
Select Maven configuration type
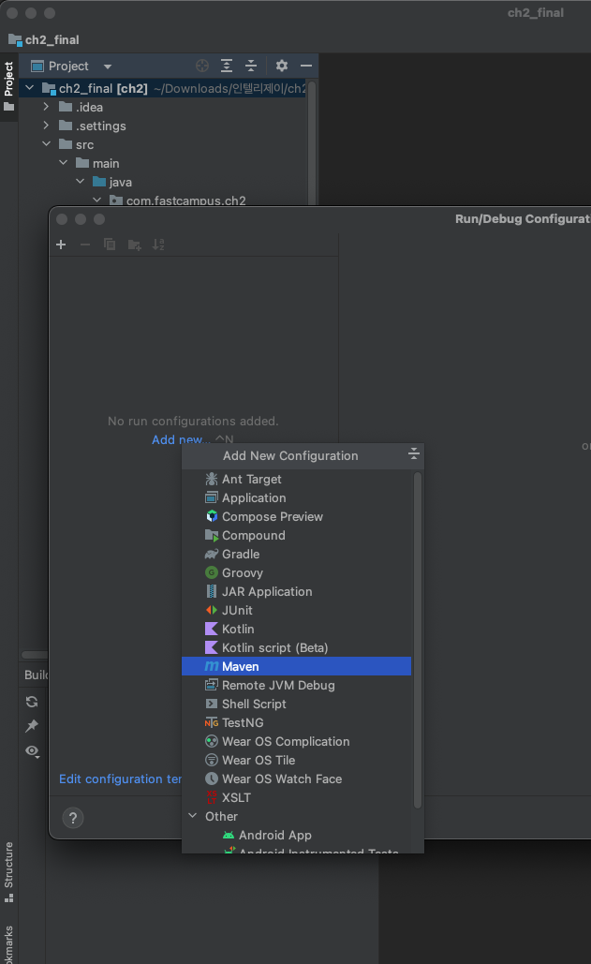296,666
